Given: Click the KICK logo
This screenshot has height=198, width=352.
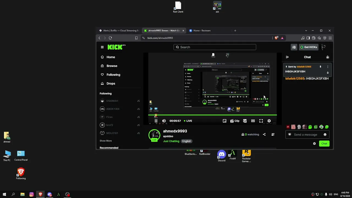Looking at the screenshot, I should pos(116,47).
